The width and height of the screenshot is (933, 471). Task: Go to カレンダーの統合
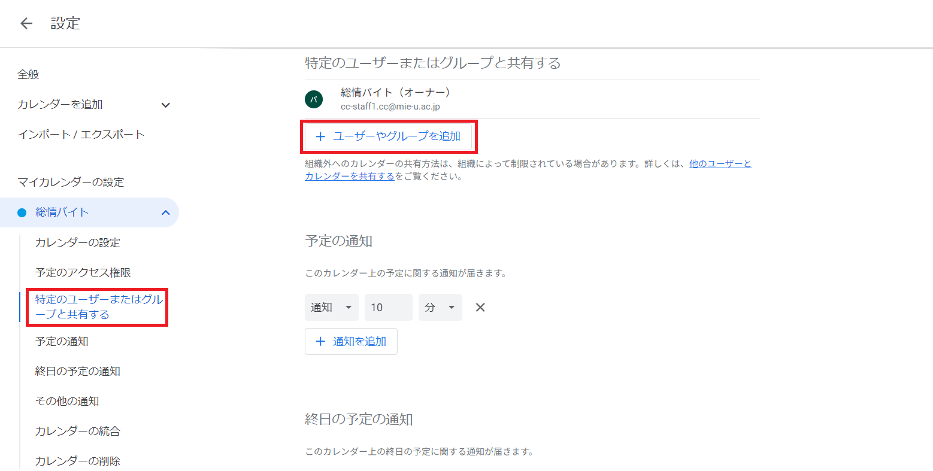click(x=78, y=431)
